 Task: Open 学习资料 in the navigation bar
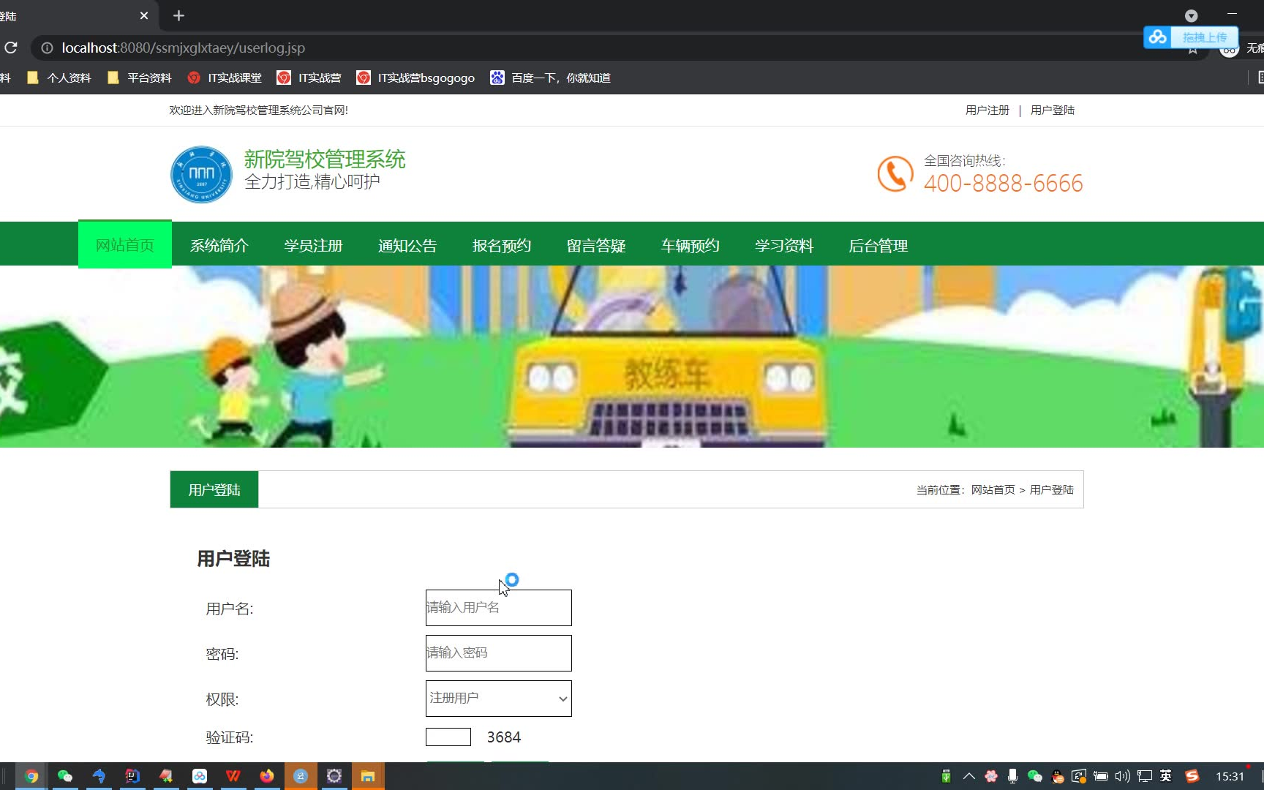(784, 246)
